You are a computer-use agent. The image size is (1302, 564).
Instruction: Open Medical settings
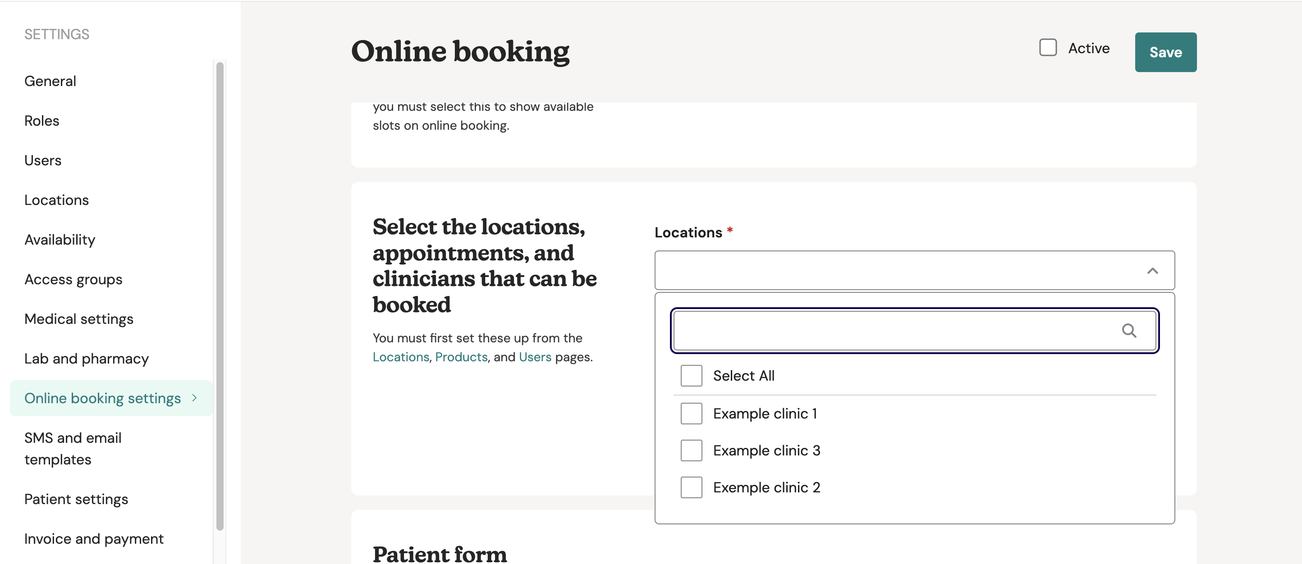[x=78, y=318]
